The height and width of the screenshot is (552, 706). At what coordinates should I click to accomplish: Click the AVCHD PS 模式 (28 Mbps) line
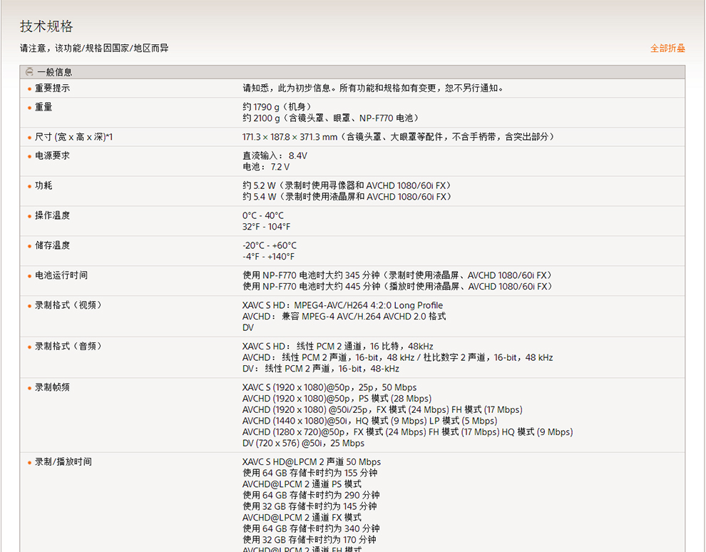point(337,399)
